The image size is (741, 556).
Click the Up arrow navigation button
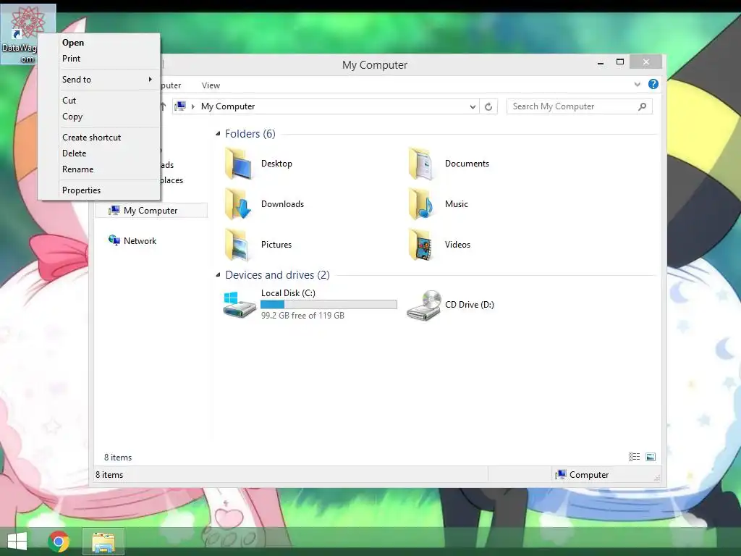163,107
